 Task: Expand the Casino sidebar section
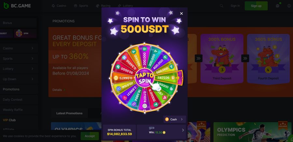(x=18, y=48)
